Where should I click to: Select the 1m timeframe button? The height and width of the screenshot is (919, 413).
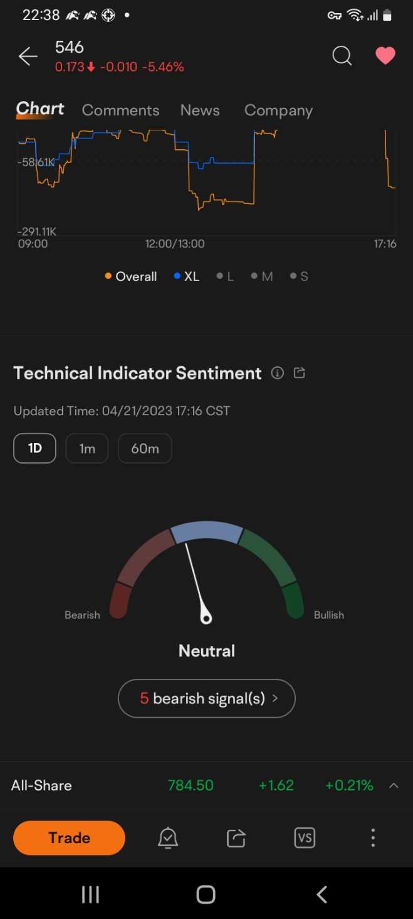tap(87, 449)
